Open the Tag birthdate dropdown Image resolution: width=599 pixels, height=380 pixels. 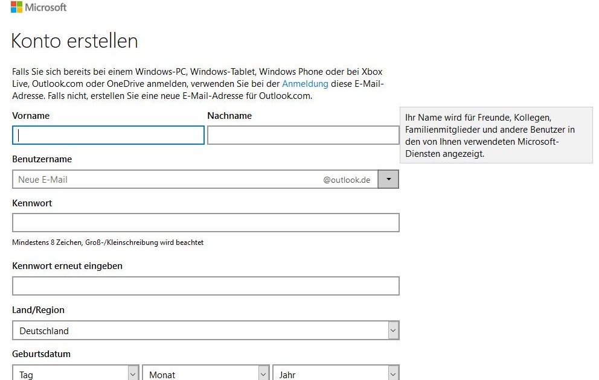click(75, 373)
